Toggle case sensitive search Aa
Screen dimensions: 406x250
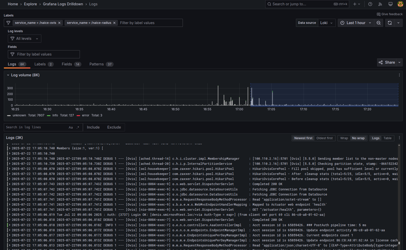[71, 127]
